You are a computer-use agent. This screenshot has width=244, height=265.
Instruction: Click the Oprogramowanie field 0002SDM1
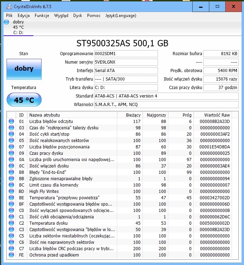[126, 54]
